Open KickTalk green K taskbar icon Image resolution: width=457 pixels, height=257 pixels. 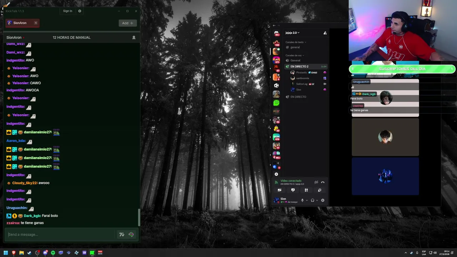92,253
